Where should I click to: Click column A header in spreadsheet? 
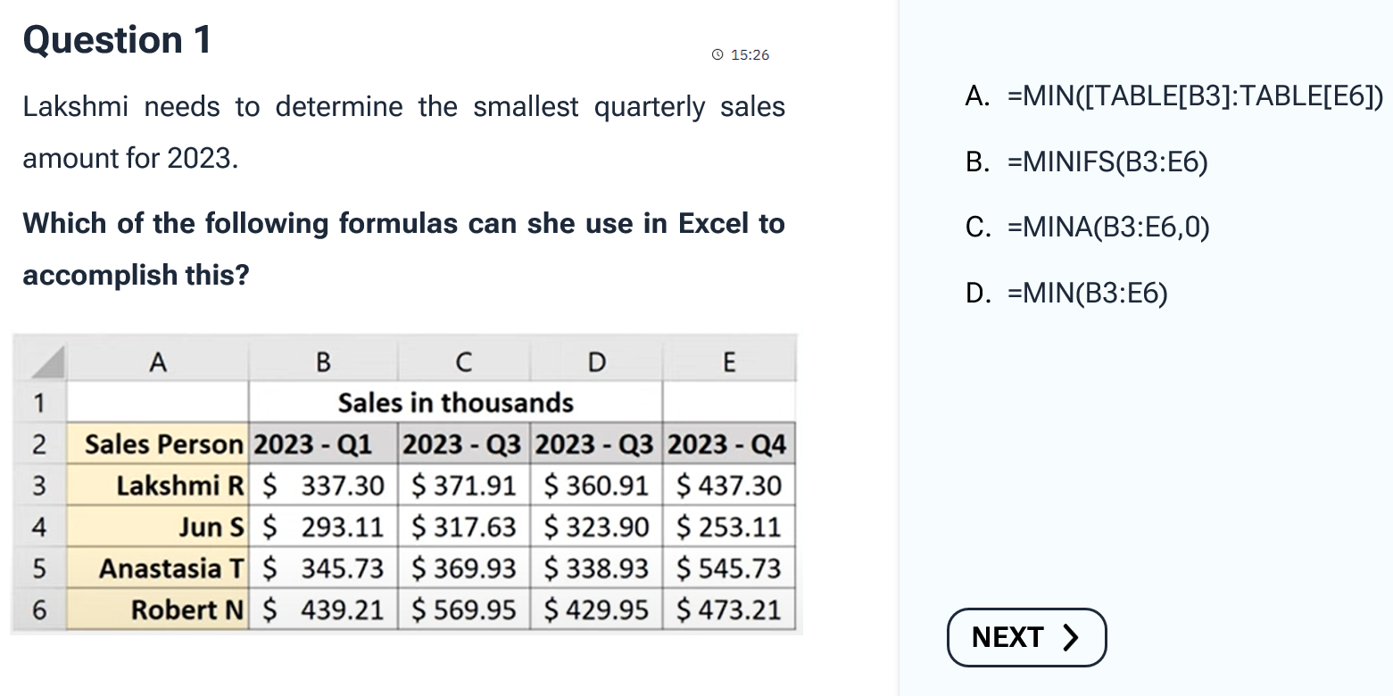(x=158, y=361)
